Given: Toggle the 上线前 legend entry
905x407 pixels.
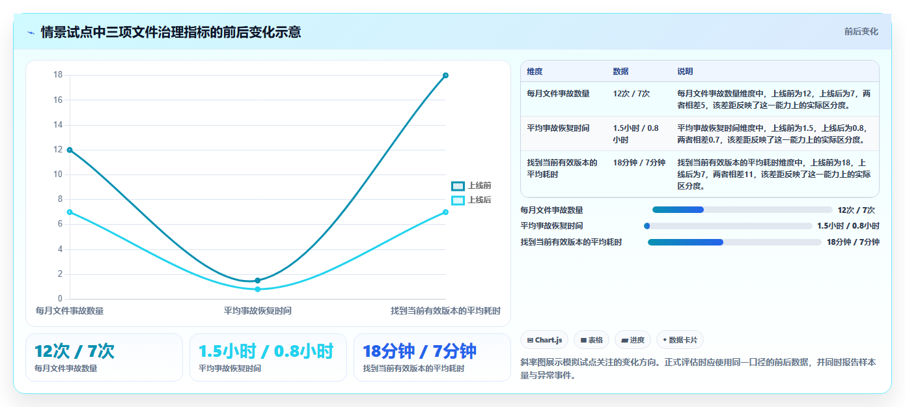Looking at the screenshot, I should 471,186.
